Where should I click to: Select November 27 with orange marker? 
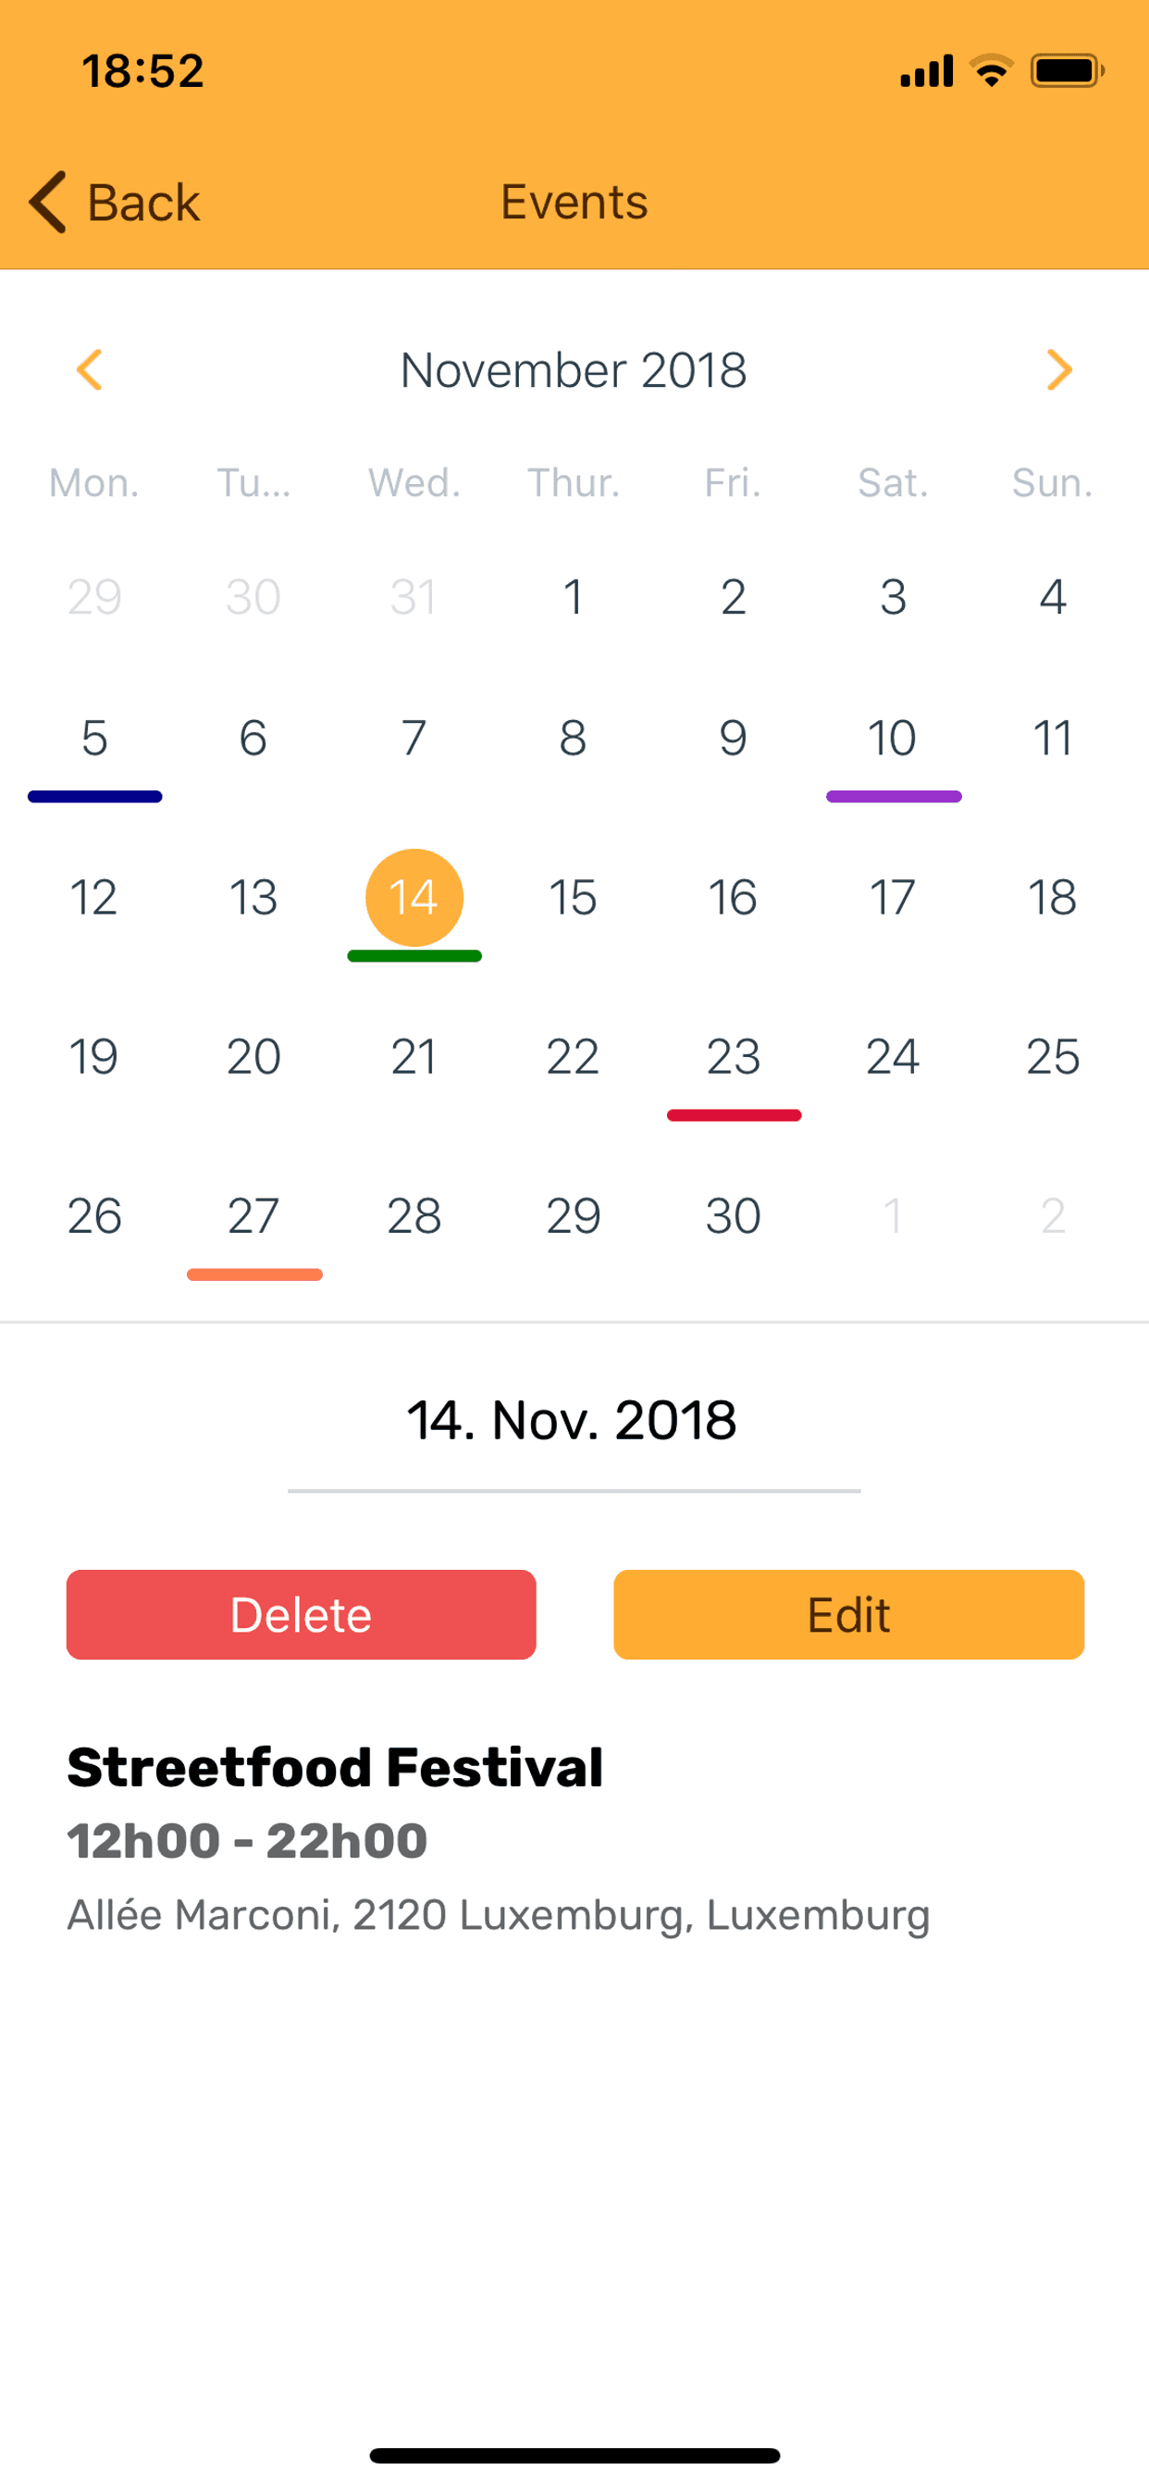[253, 1216]
